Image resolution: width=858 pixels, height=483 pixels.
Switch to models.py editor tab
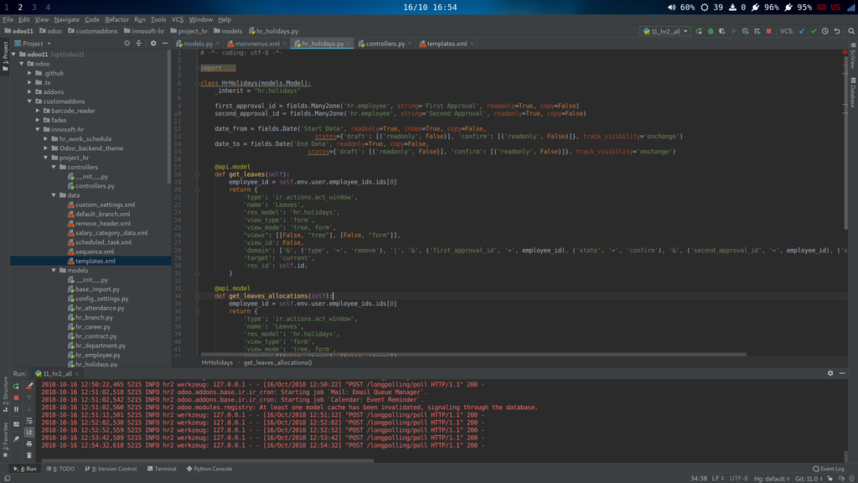pyautogui.click(x=197, y=44)
